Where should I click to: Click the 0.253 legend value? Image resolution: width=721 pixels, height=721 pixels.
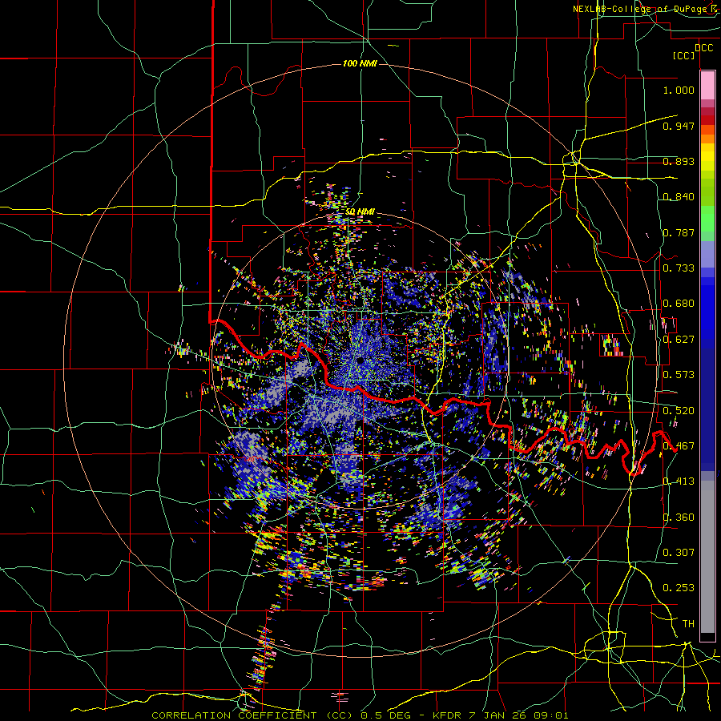679,588
